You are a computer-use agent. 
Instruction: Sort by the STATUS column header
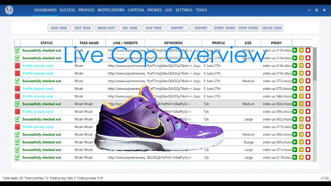coord(47,43)
